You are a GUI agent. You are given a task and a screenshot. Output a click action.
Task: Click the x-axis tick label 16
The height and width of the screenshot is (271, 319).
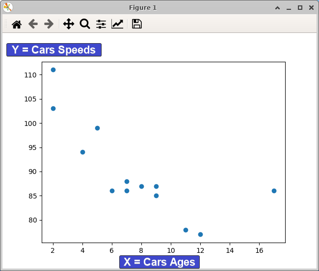tap(260, 250)
